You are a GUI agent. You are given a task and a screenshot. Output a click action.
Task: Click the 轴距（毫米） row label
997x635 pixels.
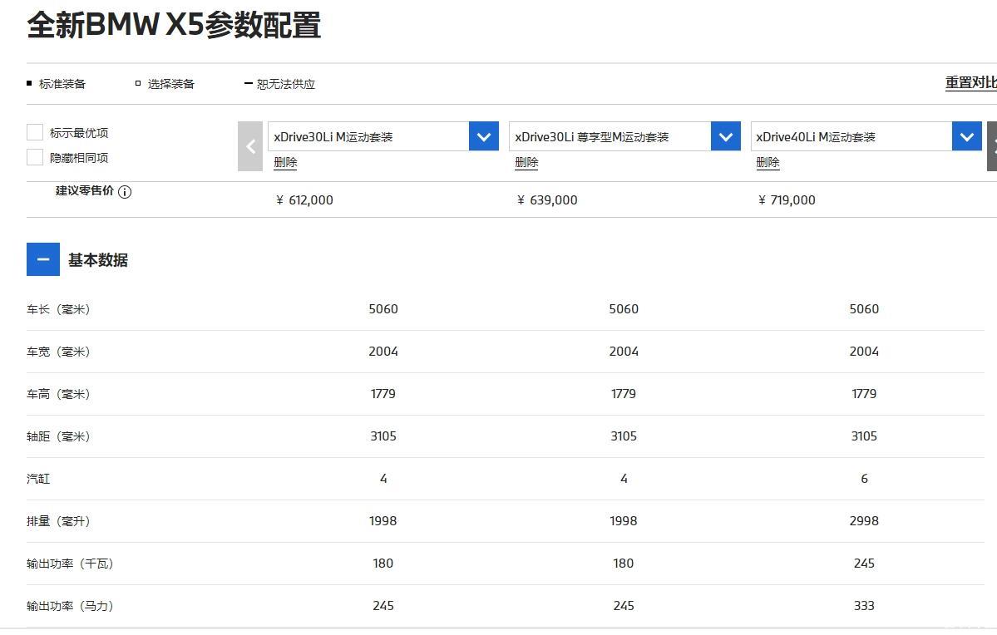[58, 436]
